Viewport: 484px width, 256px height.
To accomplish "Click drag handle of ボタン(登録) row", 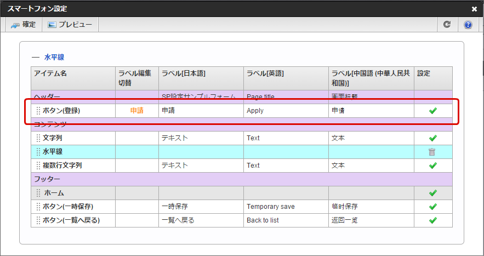I will point(38,111).
